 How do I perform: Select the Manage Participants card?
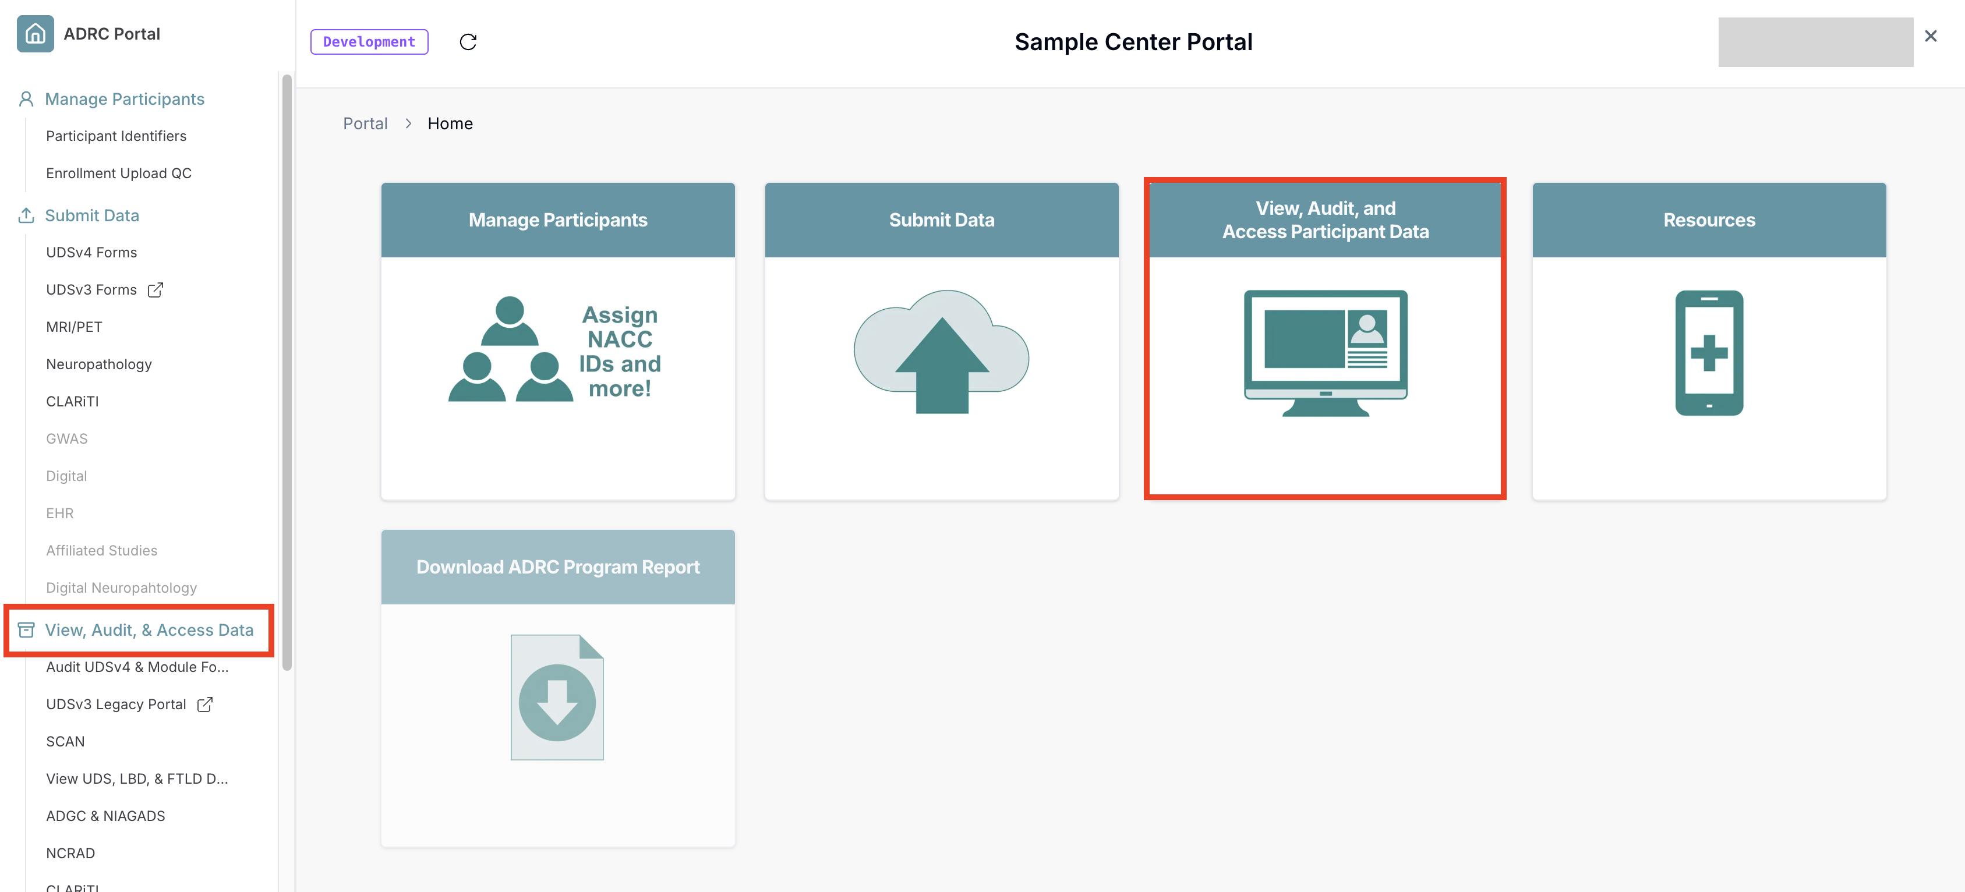point(557,341)
